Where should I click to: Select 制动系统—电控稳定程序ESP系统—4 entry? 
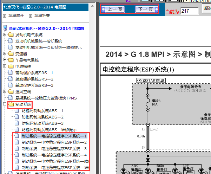coord(54,155)
